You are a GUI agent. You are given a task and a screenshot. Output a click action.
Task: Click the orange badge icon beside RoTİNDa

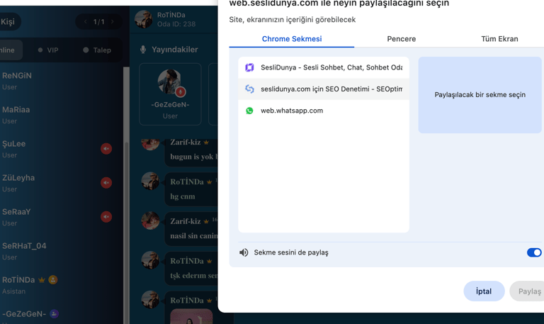[53, 279]
